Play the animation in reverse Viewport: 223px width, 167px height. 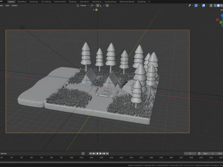pos(97,154)
